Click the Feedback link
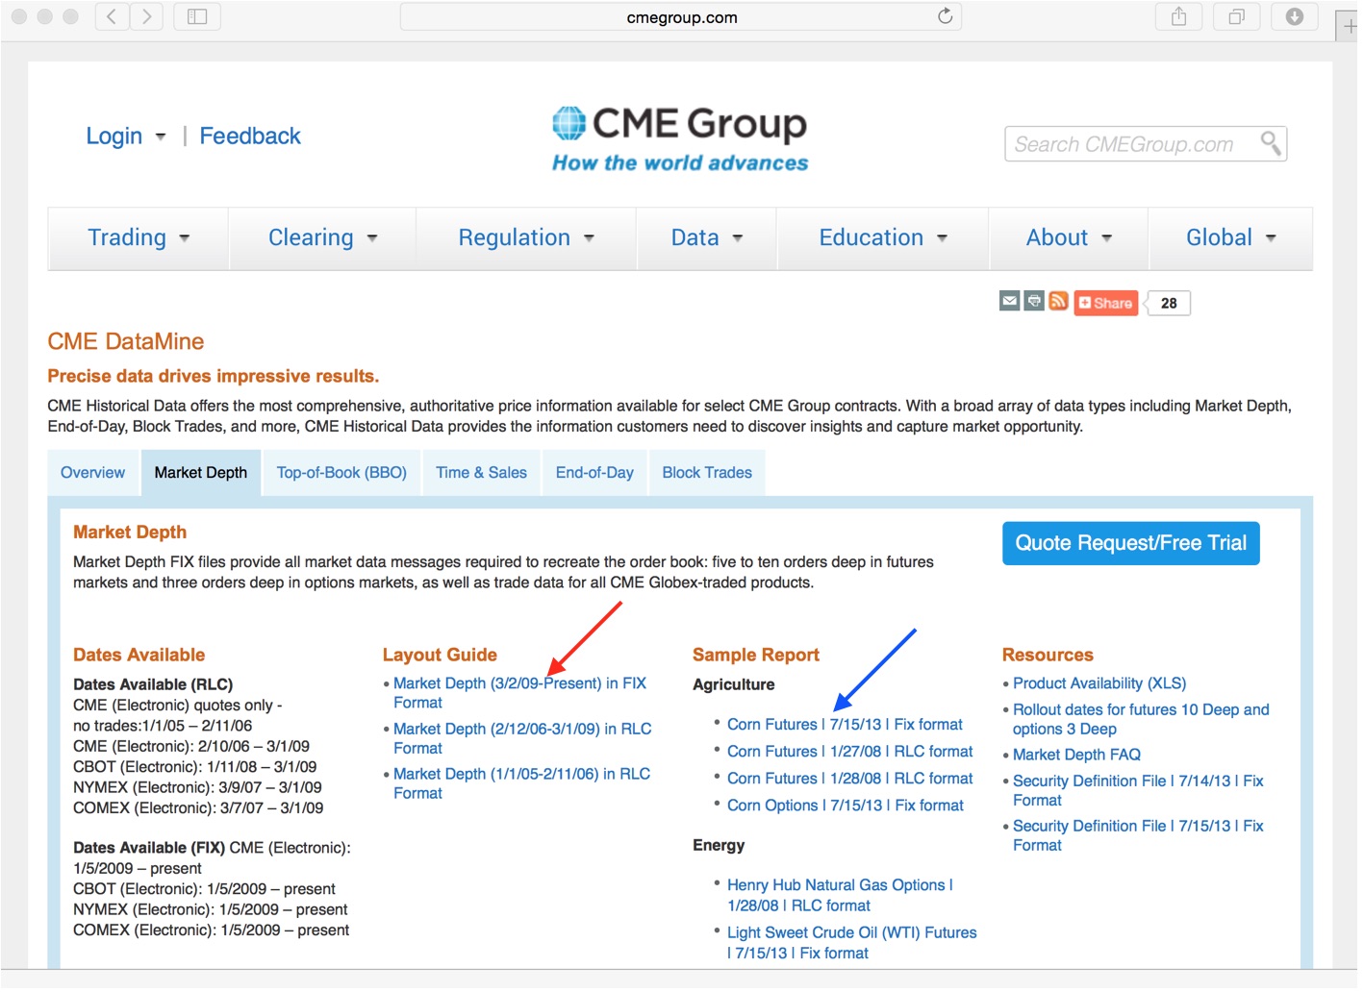The width and height of the screenshot is (1364, 992). 250,136
